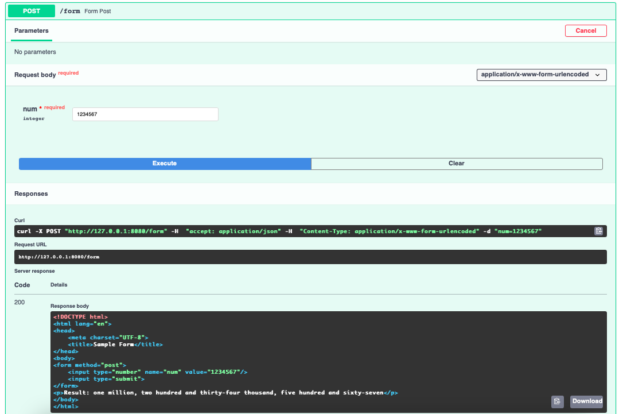This screenshot has width=623, height=414.
Task: Download the response body
Action: point(587,401)
